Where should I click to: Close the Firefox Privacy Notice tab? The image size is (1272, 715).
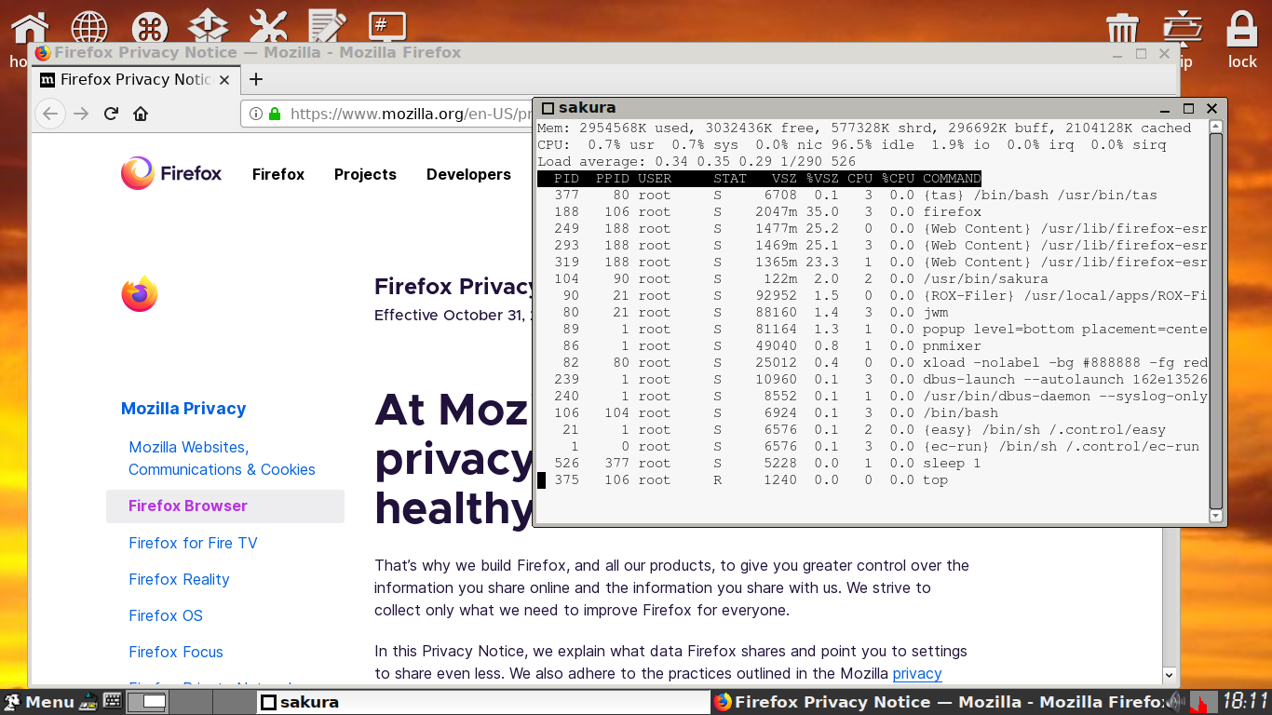click(x=223, y=79)
